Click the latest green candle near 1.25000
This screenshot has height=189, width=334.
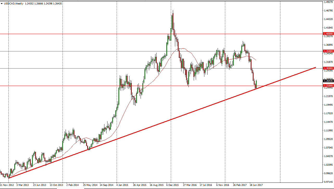(x=256, y=84)
